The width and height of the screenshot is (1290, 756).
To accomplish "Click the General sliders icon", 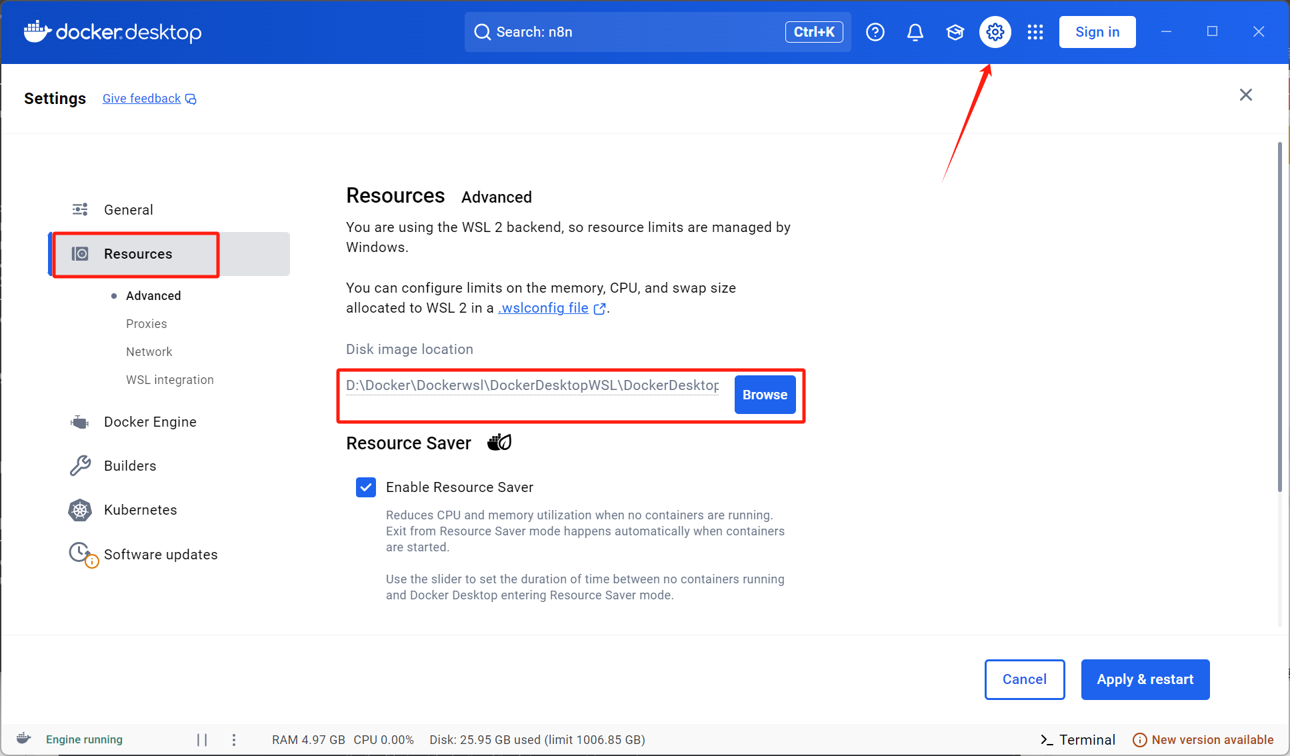I will (80, 210).
